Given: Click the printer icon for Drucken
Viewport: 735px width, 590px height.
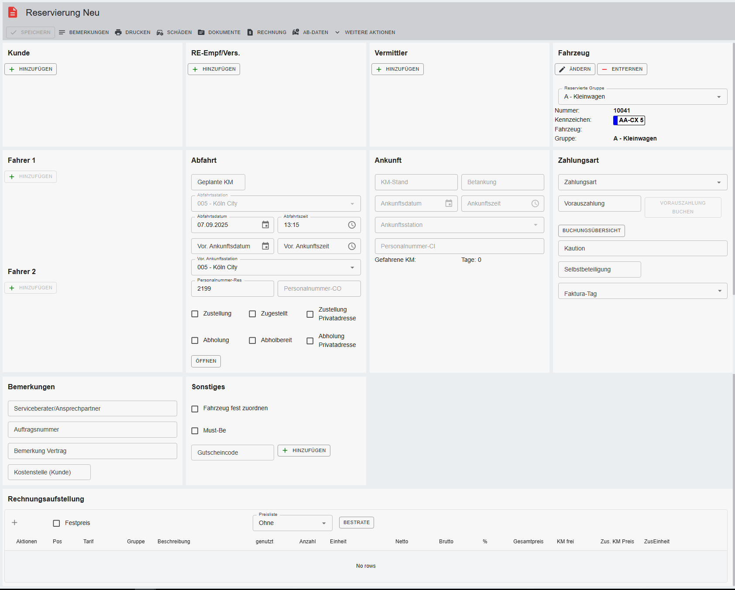Looking at the screenshot, I should click(x=118, y=32).
